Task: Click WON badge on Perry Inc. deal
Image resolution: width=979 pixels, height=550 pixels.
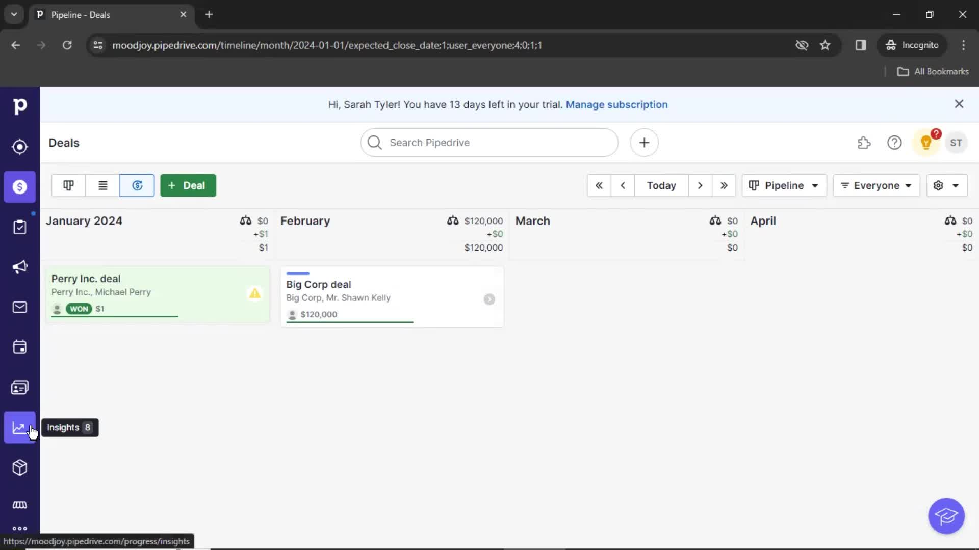Action: pos(79,309)
